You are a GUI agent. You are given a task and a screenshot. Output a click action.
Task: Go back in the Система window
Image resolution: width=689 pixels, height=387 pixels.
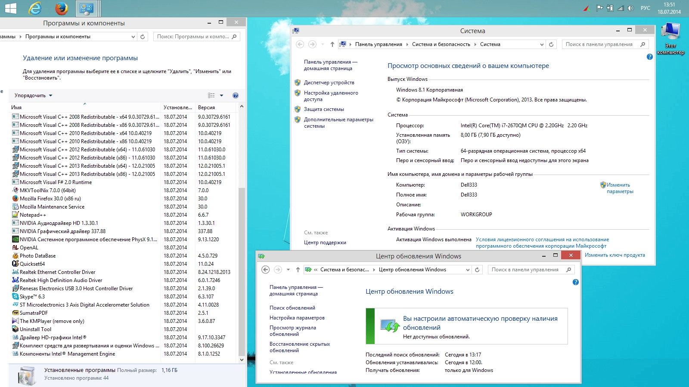(x=300, y=44)
